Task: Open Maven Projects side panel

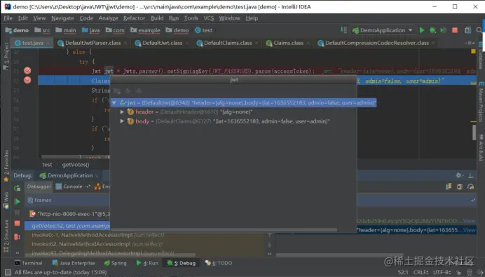Action: [481, 102]
